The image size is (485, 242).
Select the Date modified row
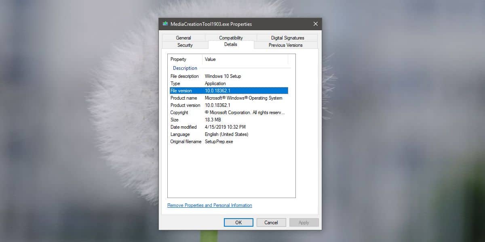(x=229, y=127)
